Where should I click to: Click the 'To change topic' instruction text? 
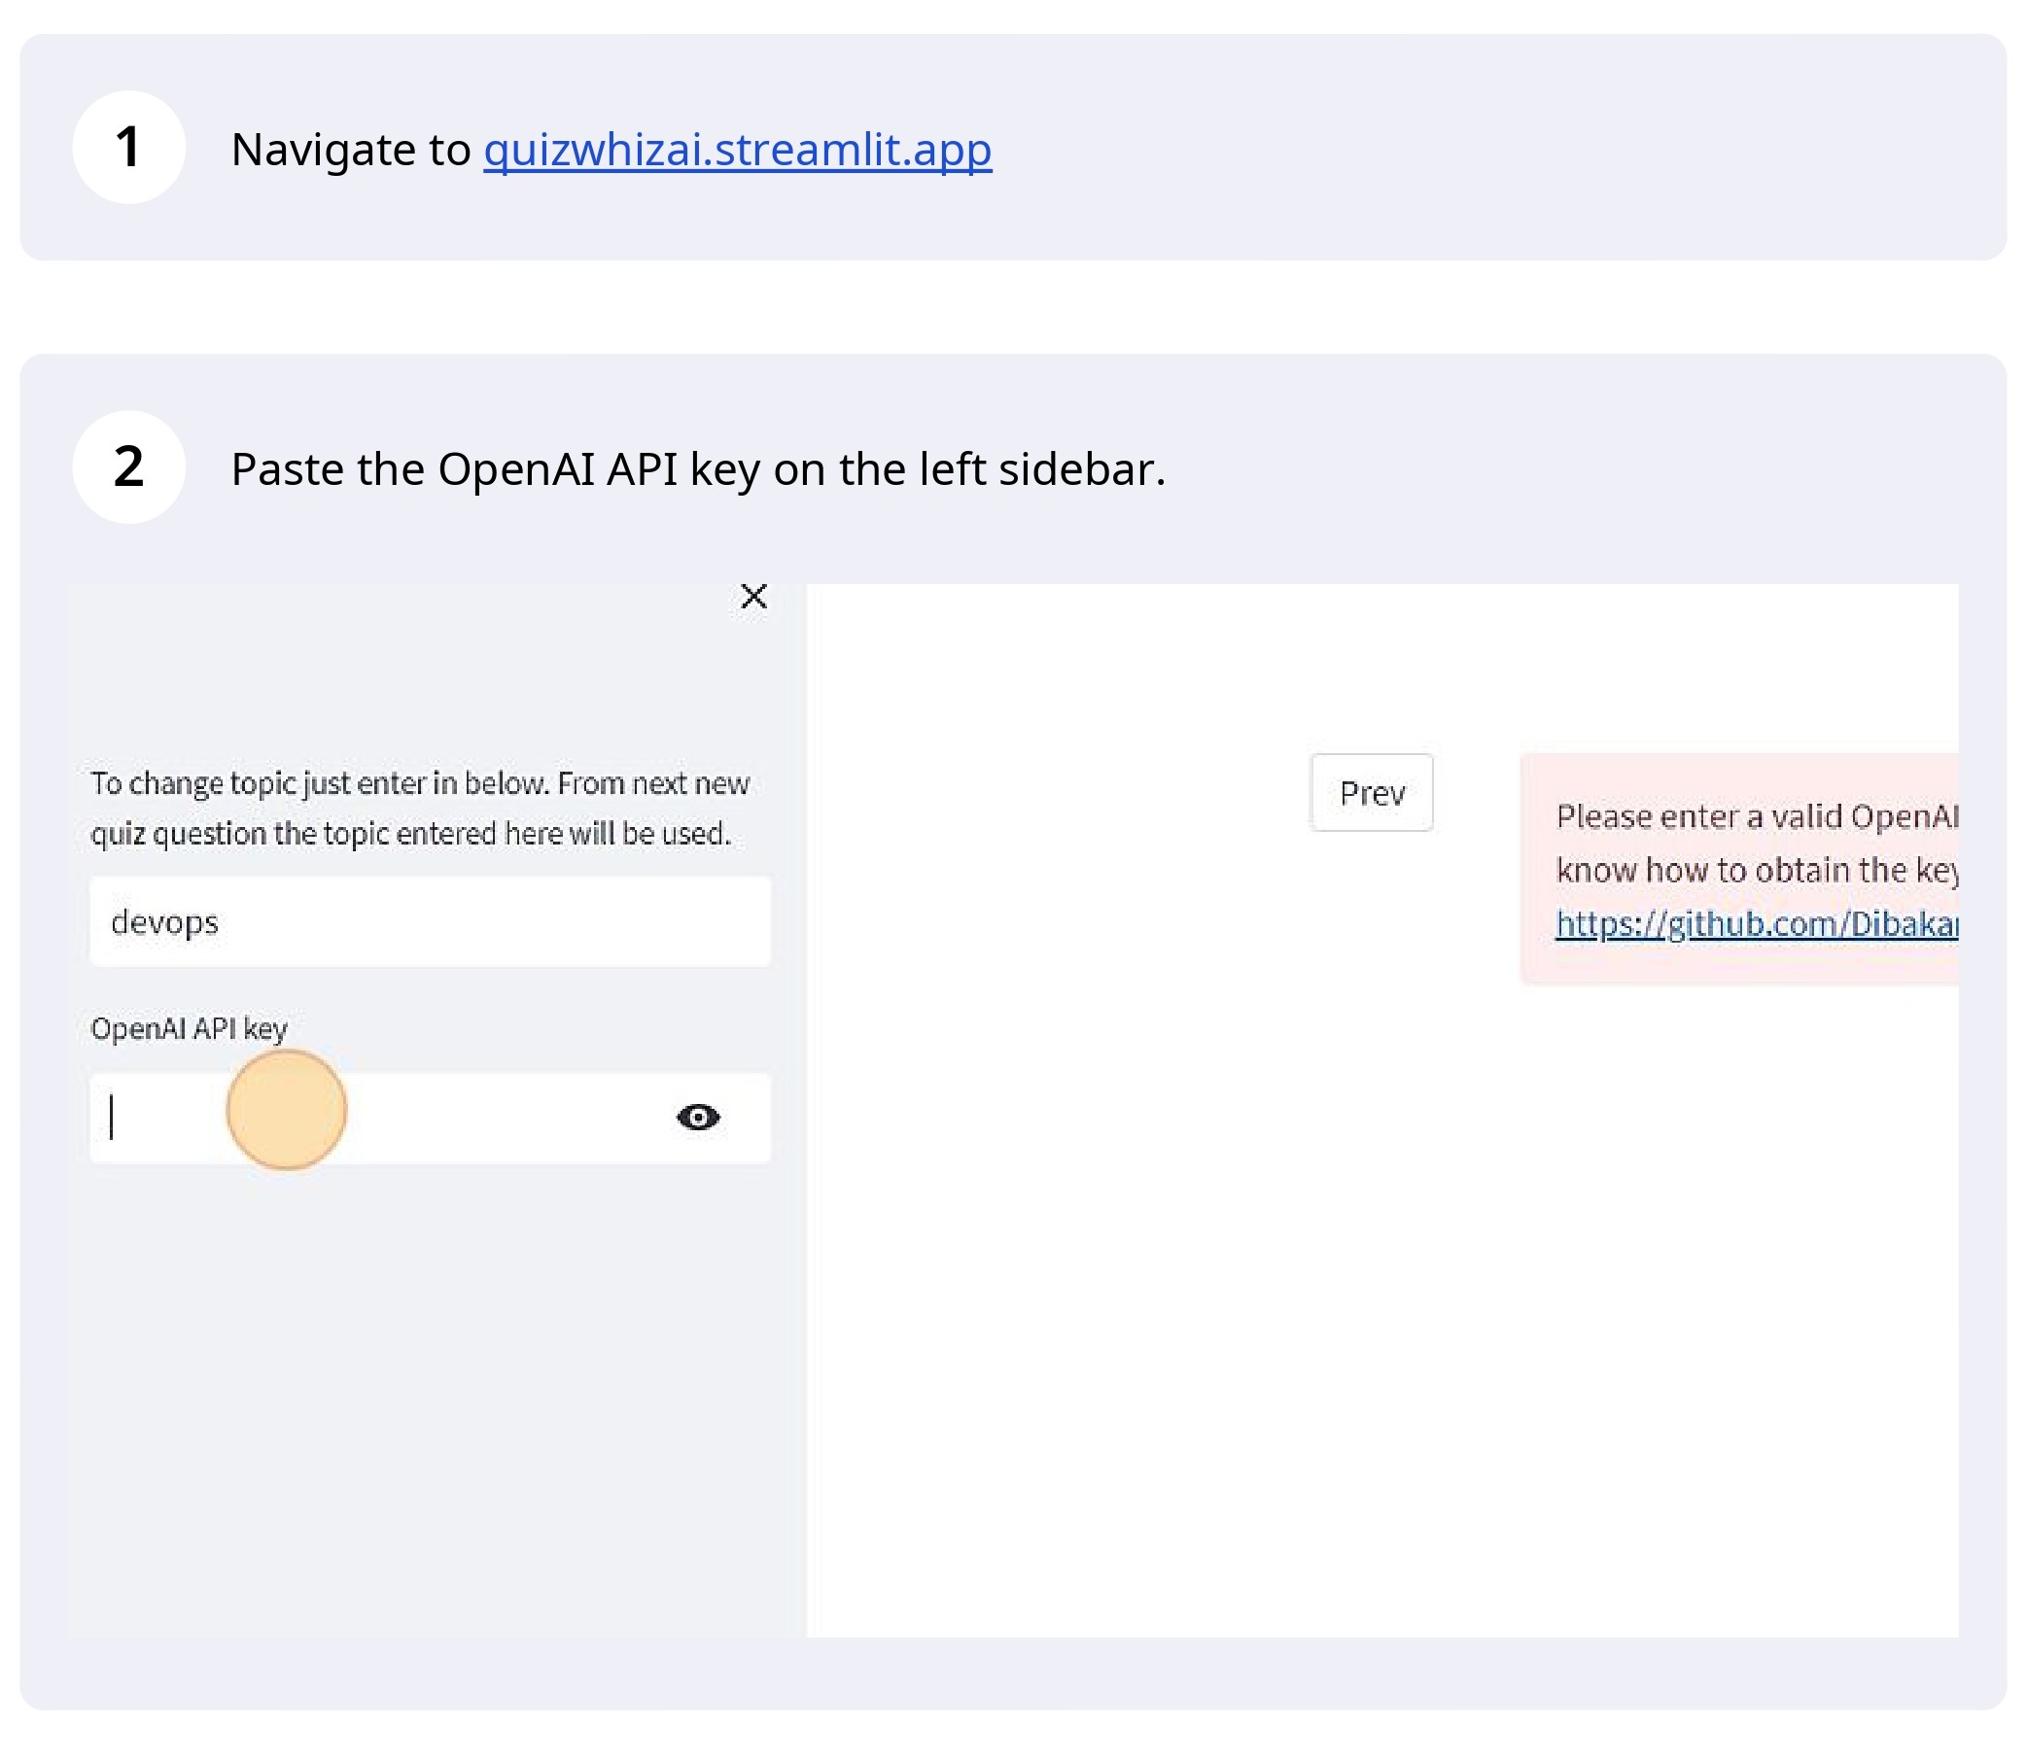click(419, 808)
